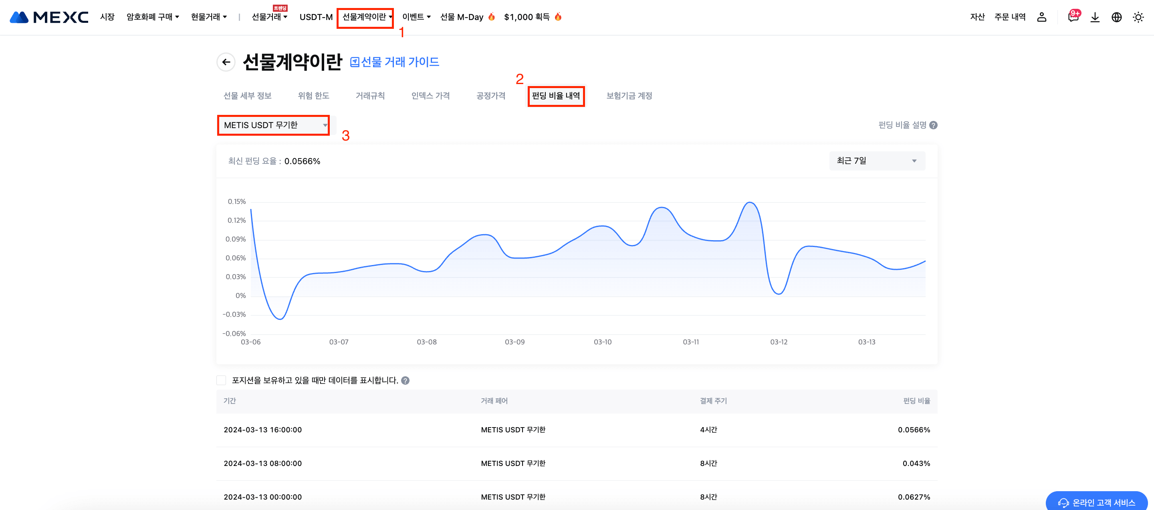Click the download app icon

(1095, 17)
